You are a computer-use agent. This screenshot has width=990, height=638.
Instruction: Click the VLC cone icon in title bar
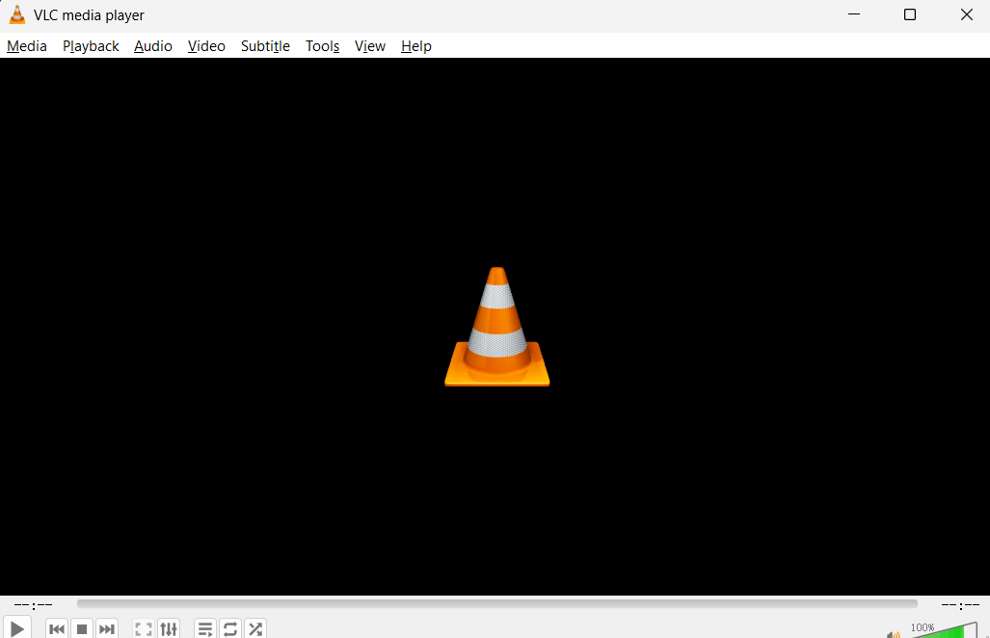17,14
